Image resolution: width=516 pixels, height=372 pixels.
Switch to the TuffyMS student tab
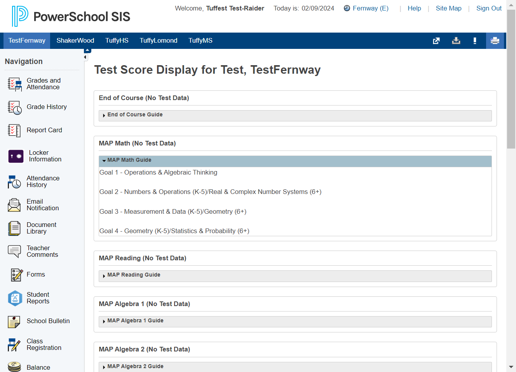[200, 41]
